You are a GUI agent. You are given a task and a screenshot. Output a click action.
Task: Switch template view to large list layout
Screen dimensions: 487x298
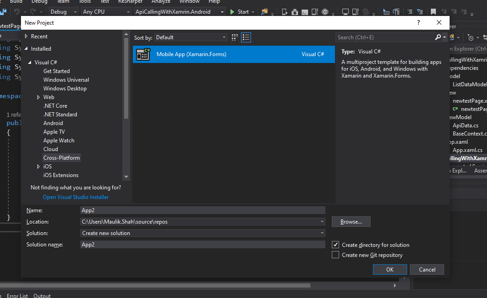pyautogui.click(x=246, y=37)
